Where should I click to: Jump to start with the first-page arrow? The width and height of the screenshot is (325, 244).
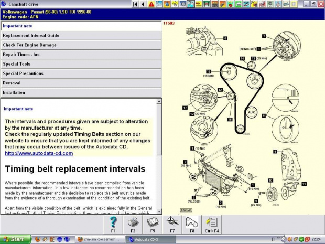click(x=135, y=4)
